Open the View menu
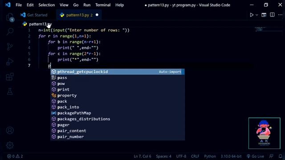The height and width of the screenshot is (160, 285). (x=64, y=5)
